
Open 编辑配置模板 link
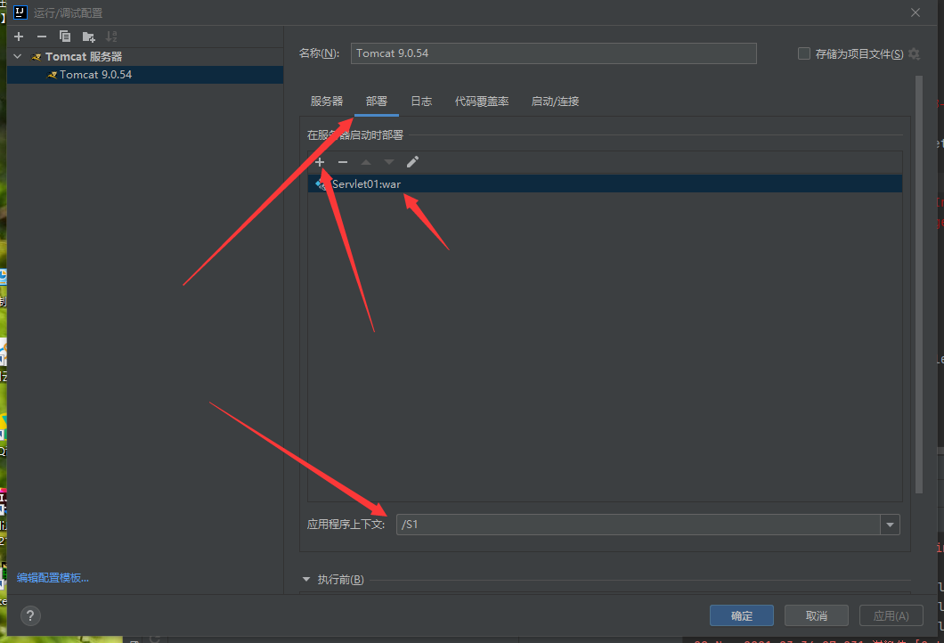pos(53,578)
